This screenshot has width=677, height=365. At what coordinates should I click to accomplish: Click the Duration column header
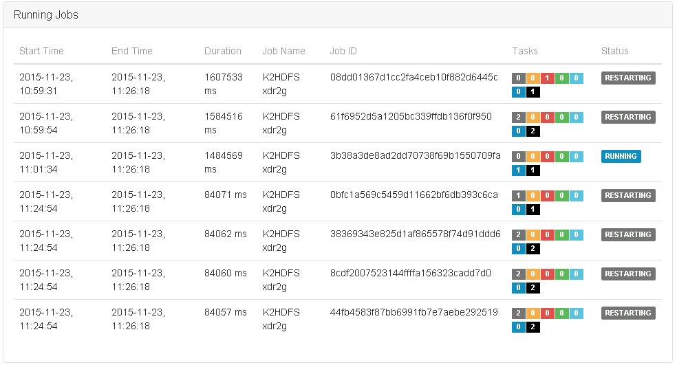tap(223, 51)
